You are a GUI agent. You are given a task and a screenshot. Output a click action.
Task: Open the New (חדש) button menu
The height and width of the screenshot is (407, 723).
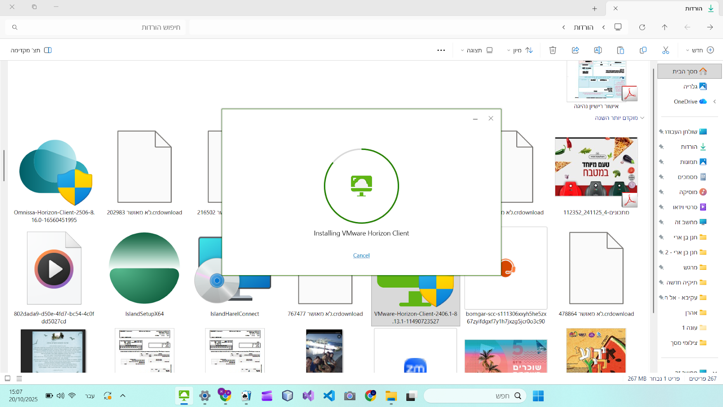(700, 50)
